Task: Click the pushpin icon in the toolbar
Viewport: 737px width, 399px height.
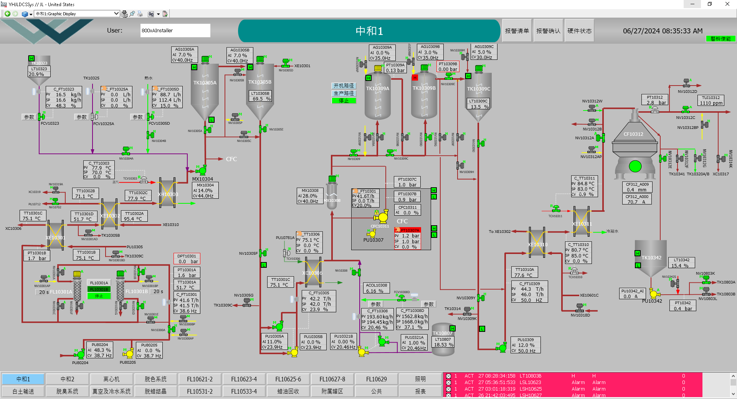Action: coord(132,14)
